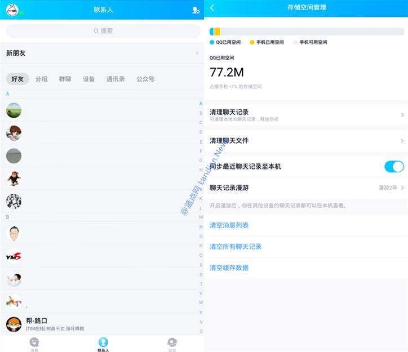Screen dimensions: 408x352
Task: Jump to index letter S
Action: [x=201, y=274]
